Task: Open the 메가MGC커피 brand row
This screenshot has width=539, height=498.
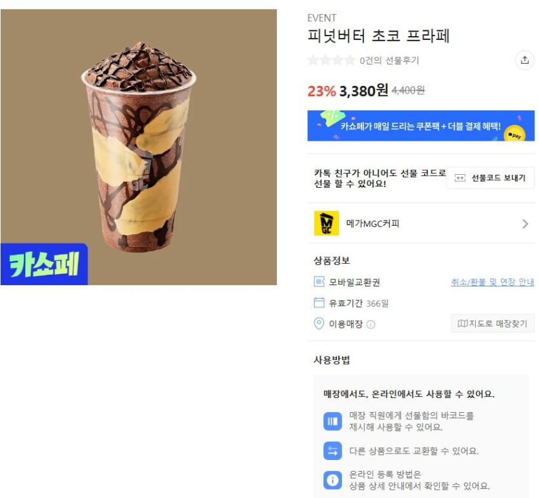Action: [x=421, y=223]
